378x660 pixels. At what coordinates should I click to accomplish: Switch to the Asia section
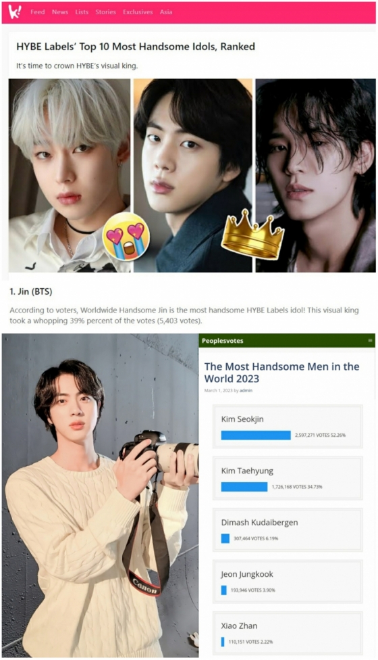166,12
